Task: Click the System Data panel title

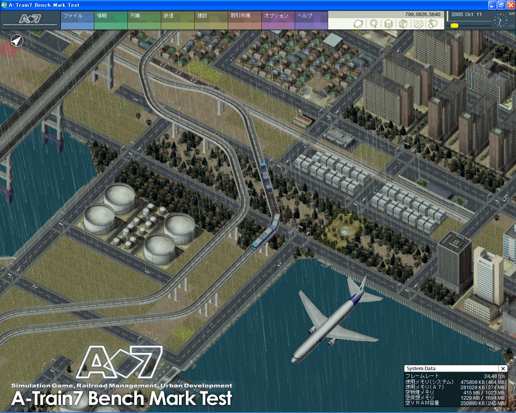Action: click(x=421, y=369)
